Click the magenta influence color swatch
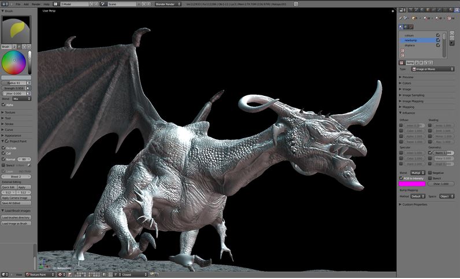The width and height of the screenshot is (460, 279). click(x=412, y=184)
